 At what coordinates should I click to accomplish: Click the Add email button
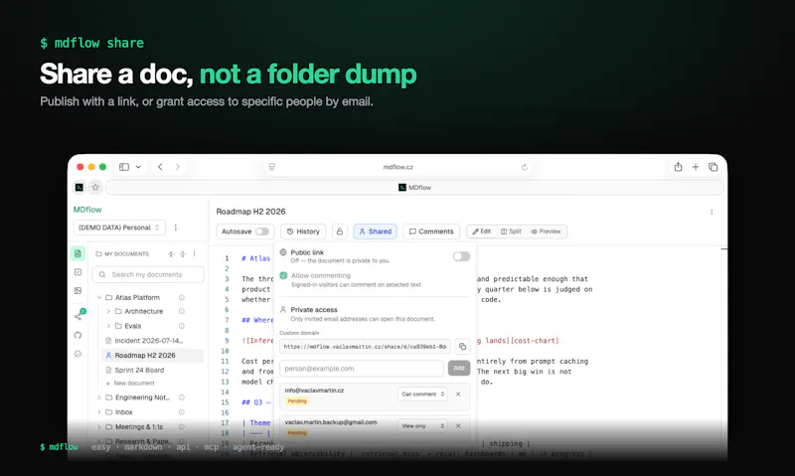[x=459, y=368]
